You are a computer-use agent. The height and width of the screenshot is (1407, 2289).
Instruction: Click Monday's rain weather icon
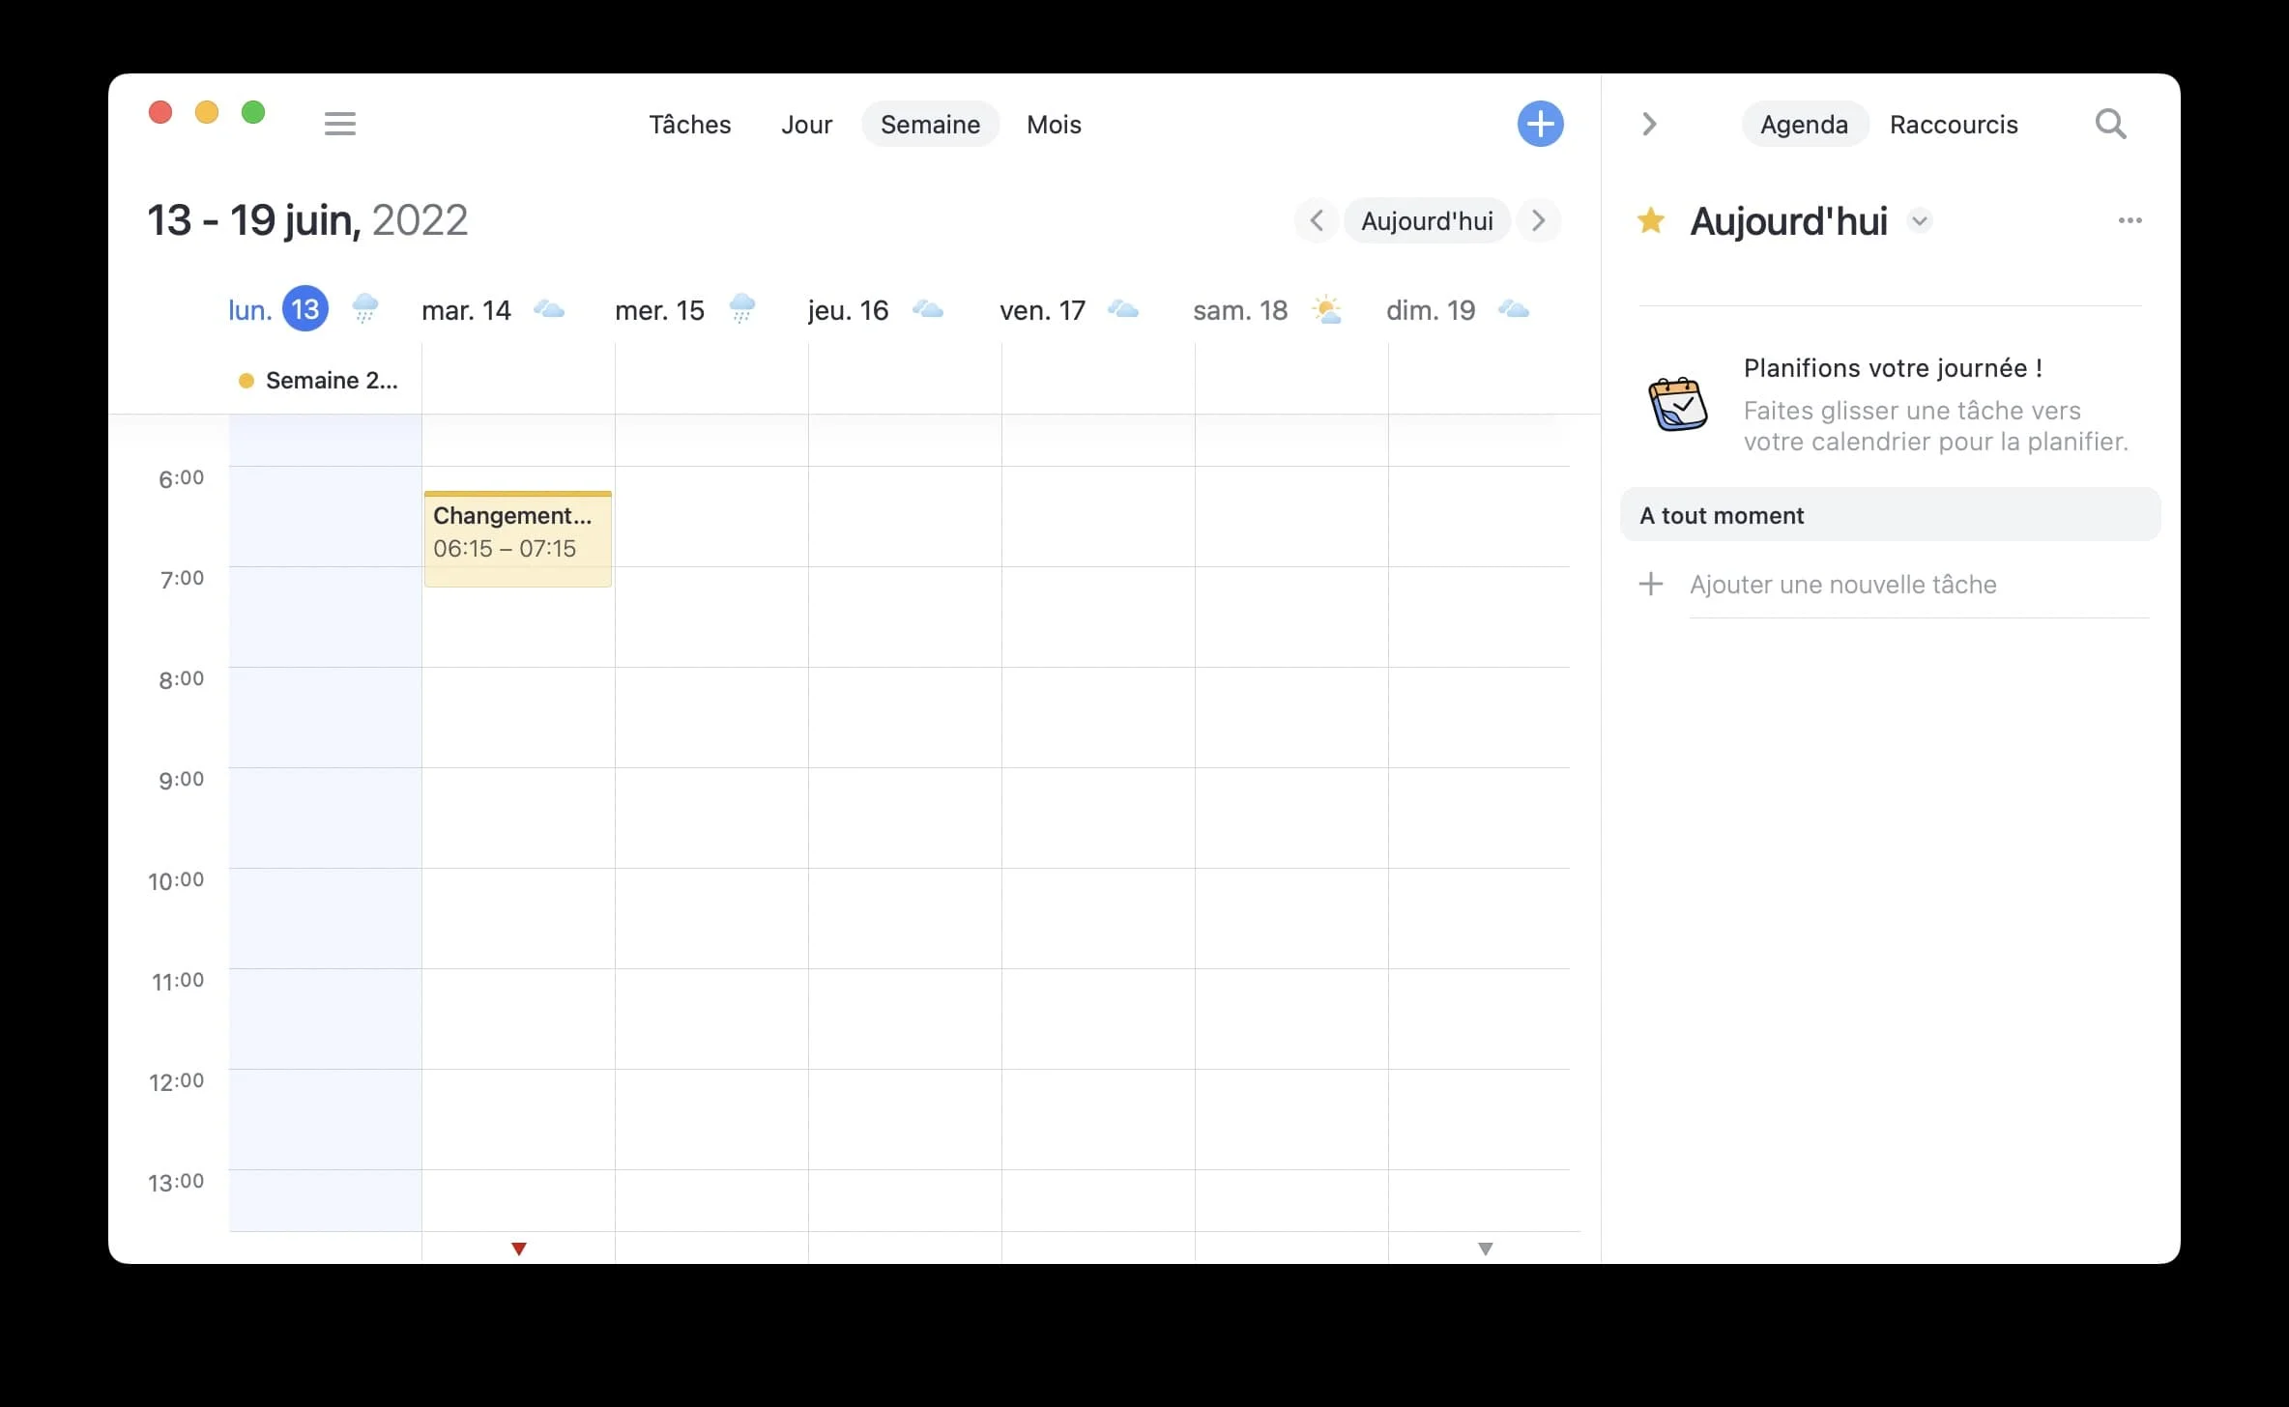[365, 309]
